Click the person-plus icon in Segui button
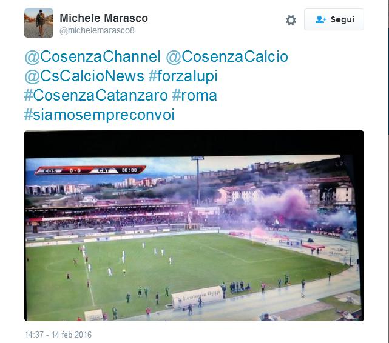 pos(321,19)
